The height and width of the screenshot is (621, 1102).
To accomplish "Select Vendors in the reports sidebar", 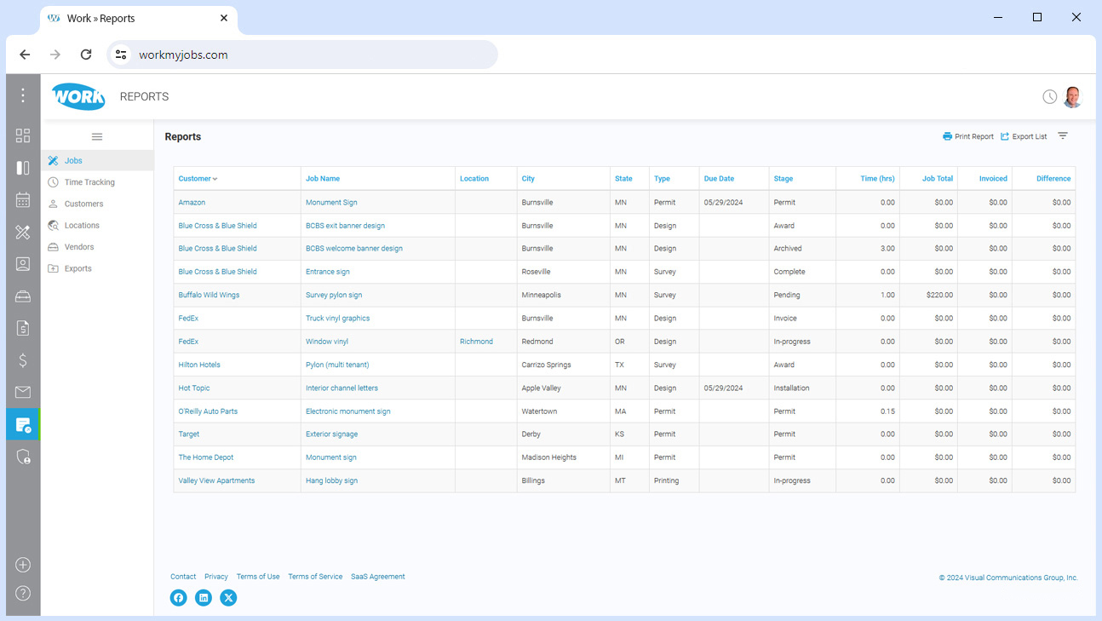I will pyautogui.click(x=97, y=247).
